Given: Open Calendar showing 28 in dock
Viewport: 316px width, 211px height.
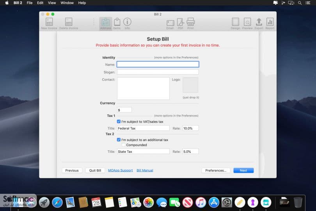Looking at the screenshot, I should tap(96, 202).
